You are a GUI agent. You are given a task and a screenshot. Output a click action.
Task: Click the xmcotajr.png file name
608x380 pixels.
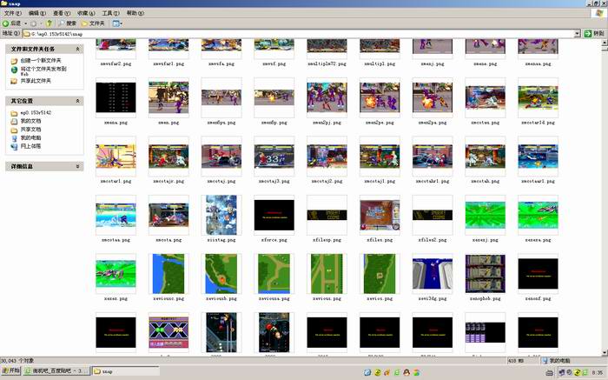(169, 181)
